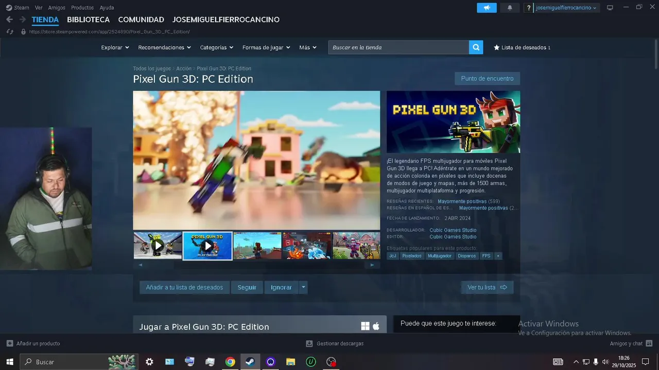This screenshot has width=659, height=370.
Task: Click the Todos los juegos breadcrumb
Action: (152, 68)
